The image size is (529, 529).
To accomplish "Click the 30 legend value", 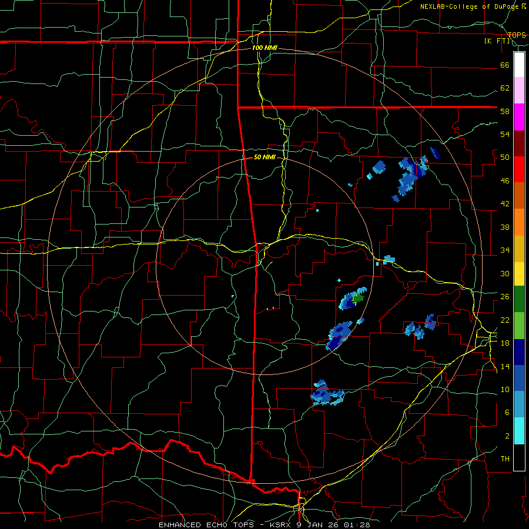I will 505,273.
